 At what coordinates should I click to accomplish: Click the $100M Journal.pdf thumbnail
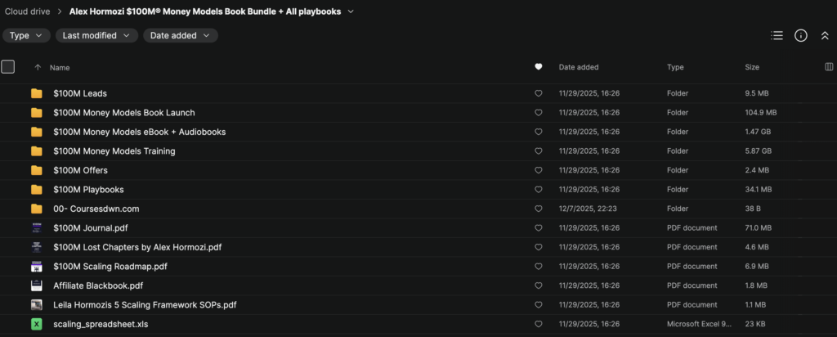click(37, 228)
